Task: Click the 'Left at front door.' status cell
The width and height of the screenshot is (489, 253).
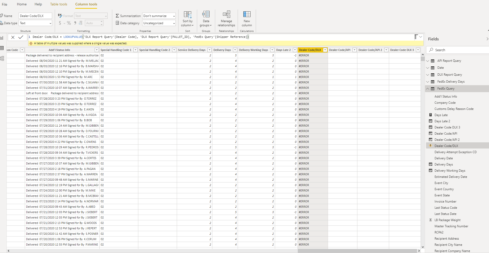Action: pos(62,93)
